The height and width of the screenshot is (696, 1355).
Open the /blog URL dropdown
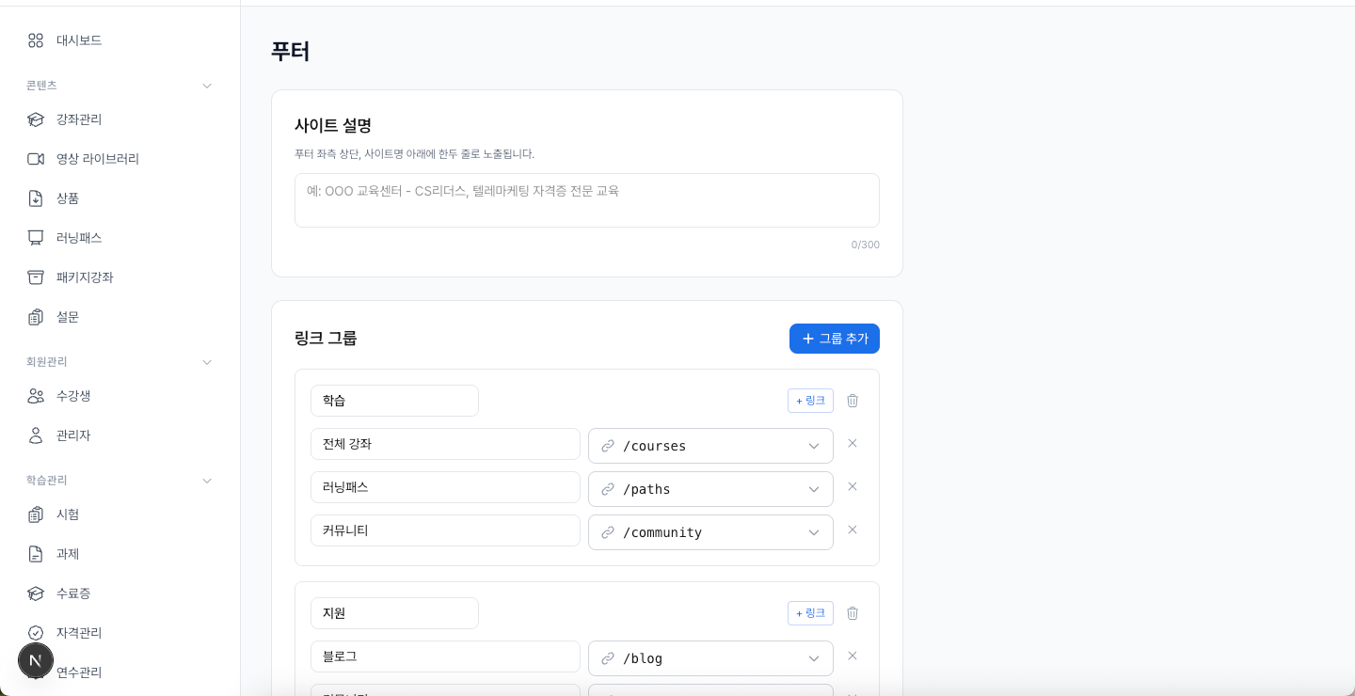click(710, 658)
